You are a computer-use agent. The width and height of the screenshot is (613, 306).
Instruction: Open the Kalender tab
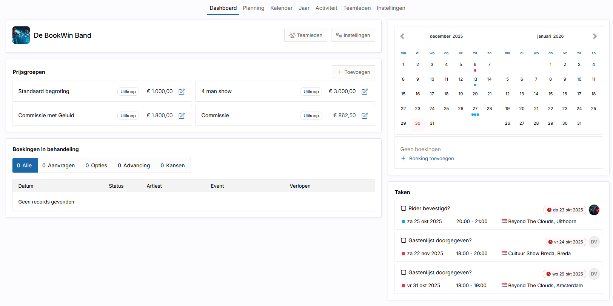(281, 8)
